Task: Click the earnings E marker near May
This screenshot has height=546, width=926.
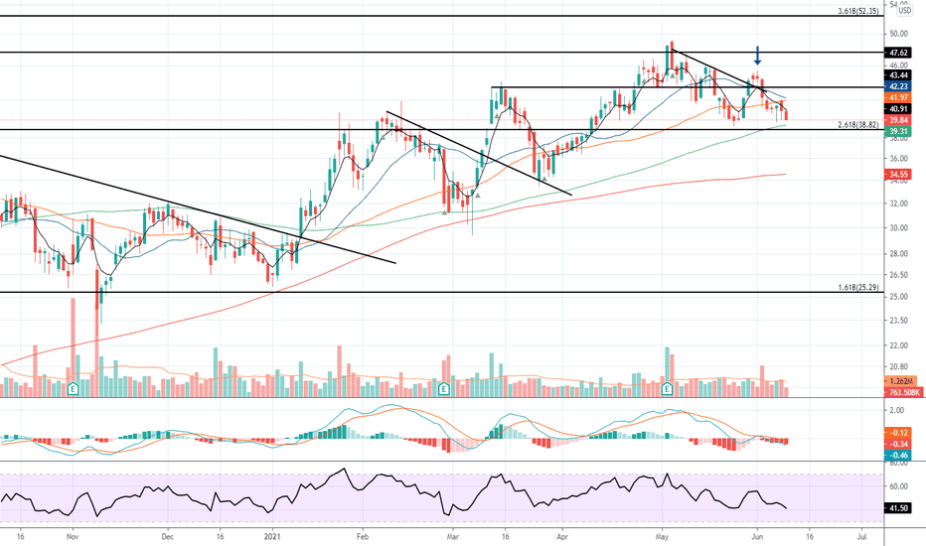Action: coord(668,389)
